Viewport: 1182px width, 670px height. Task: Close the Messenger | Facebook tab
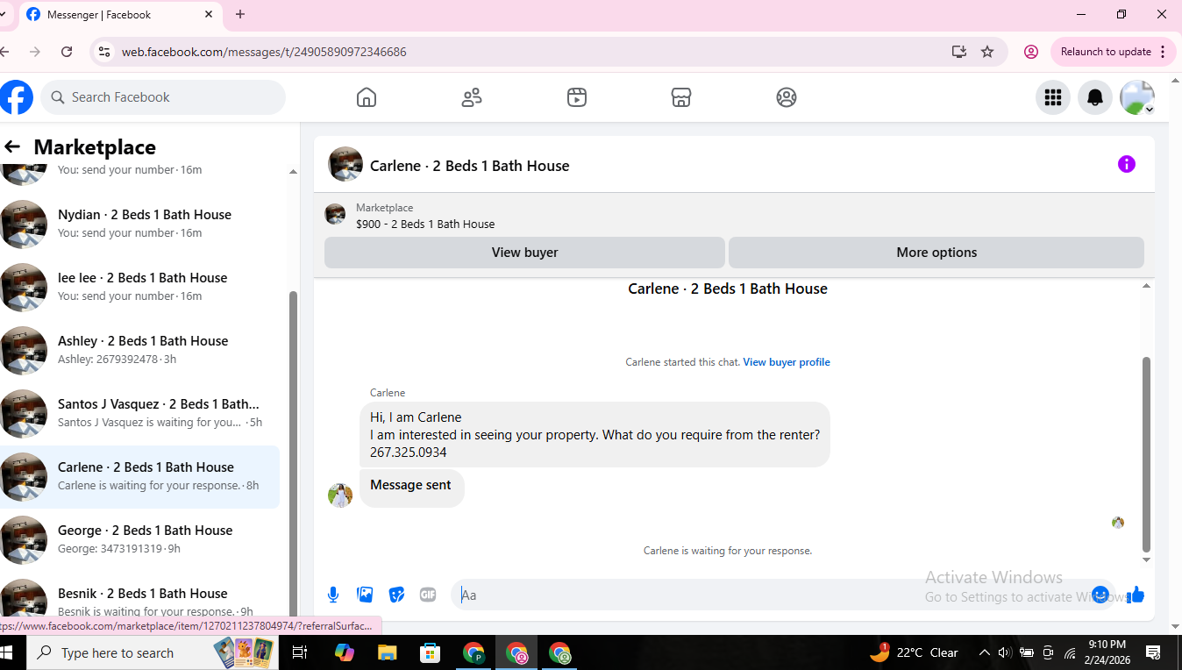click(x=209, y=15)
